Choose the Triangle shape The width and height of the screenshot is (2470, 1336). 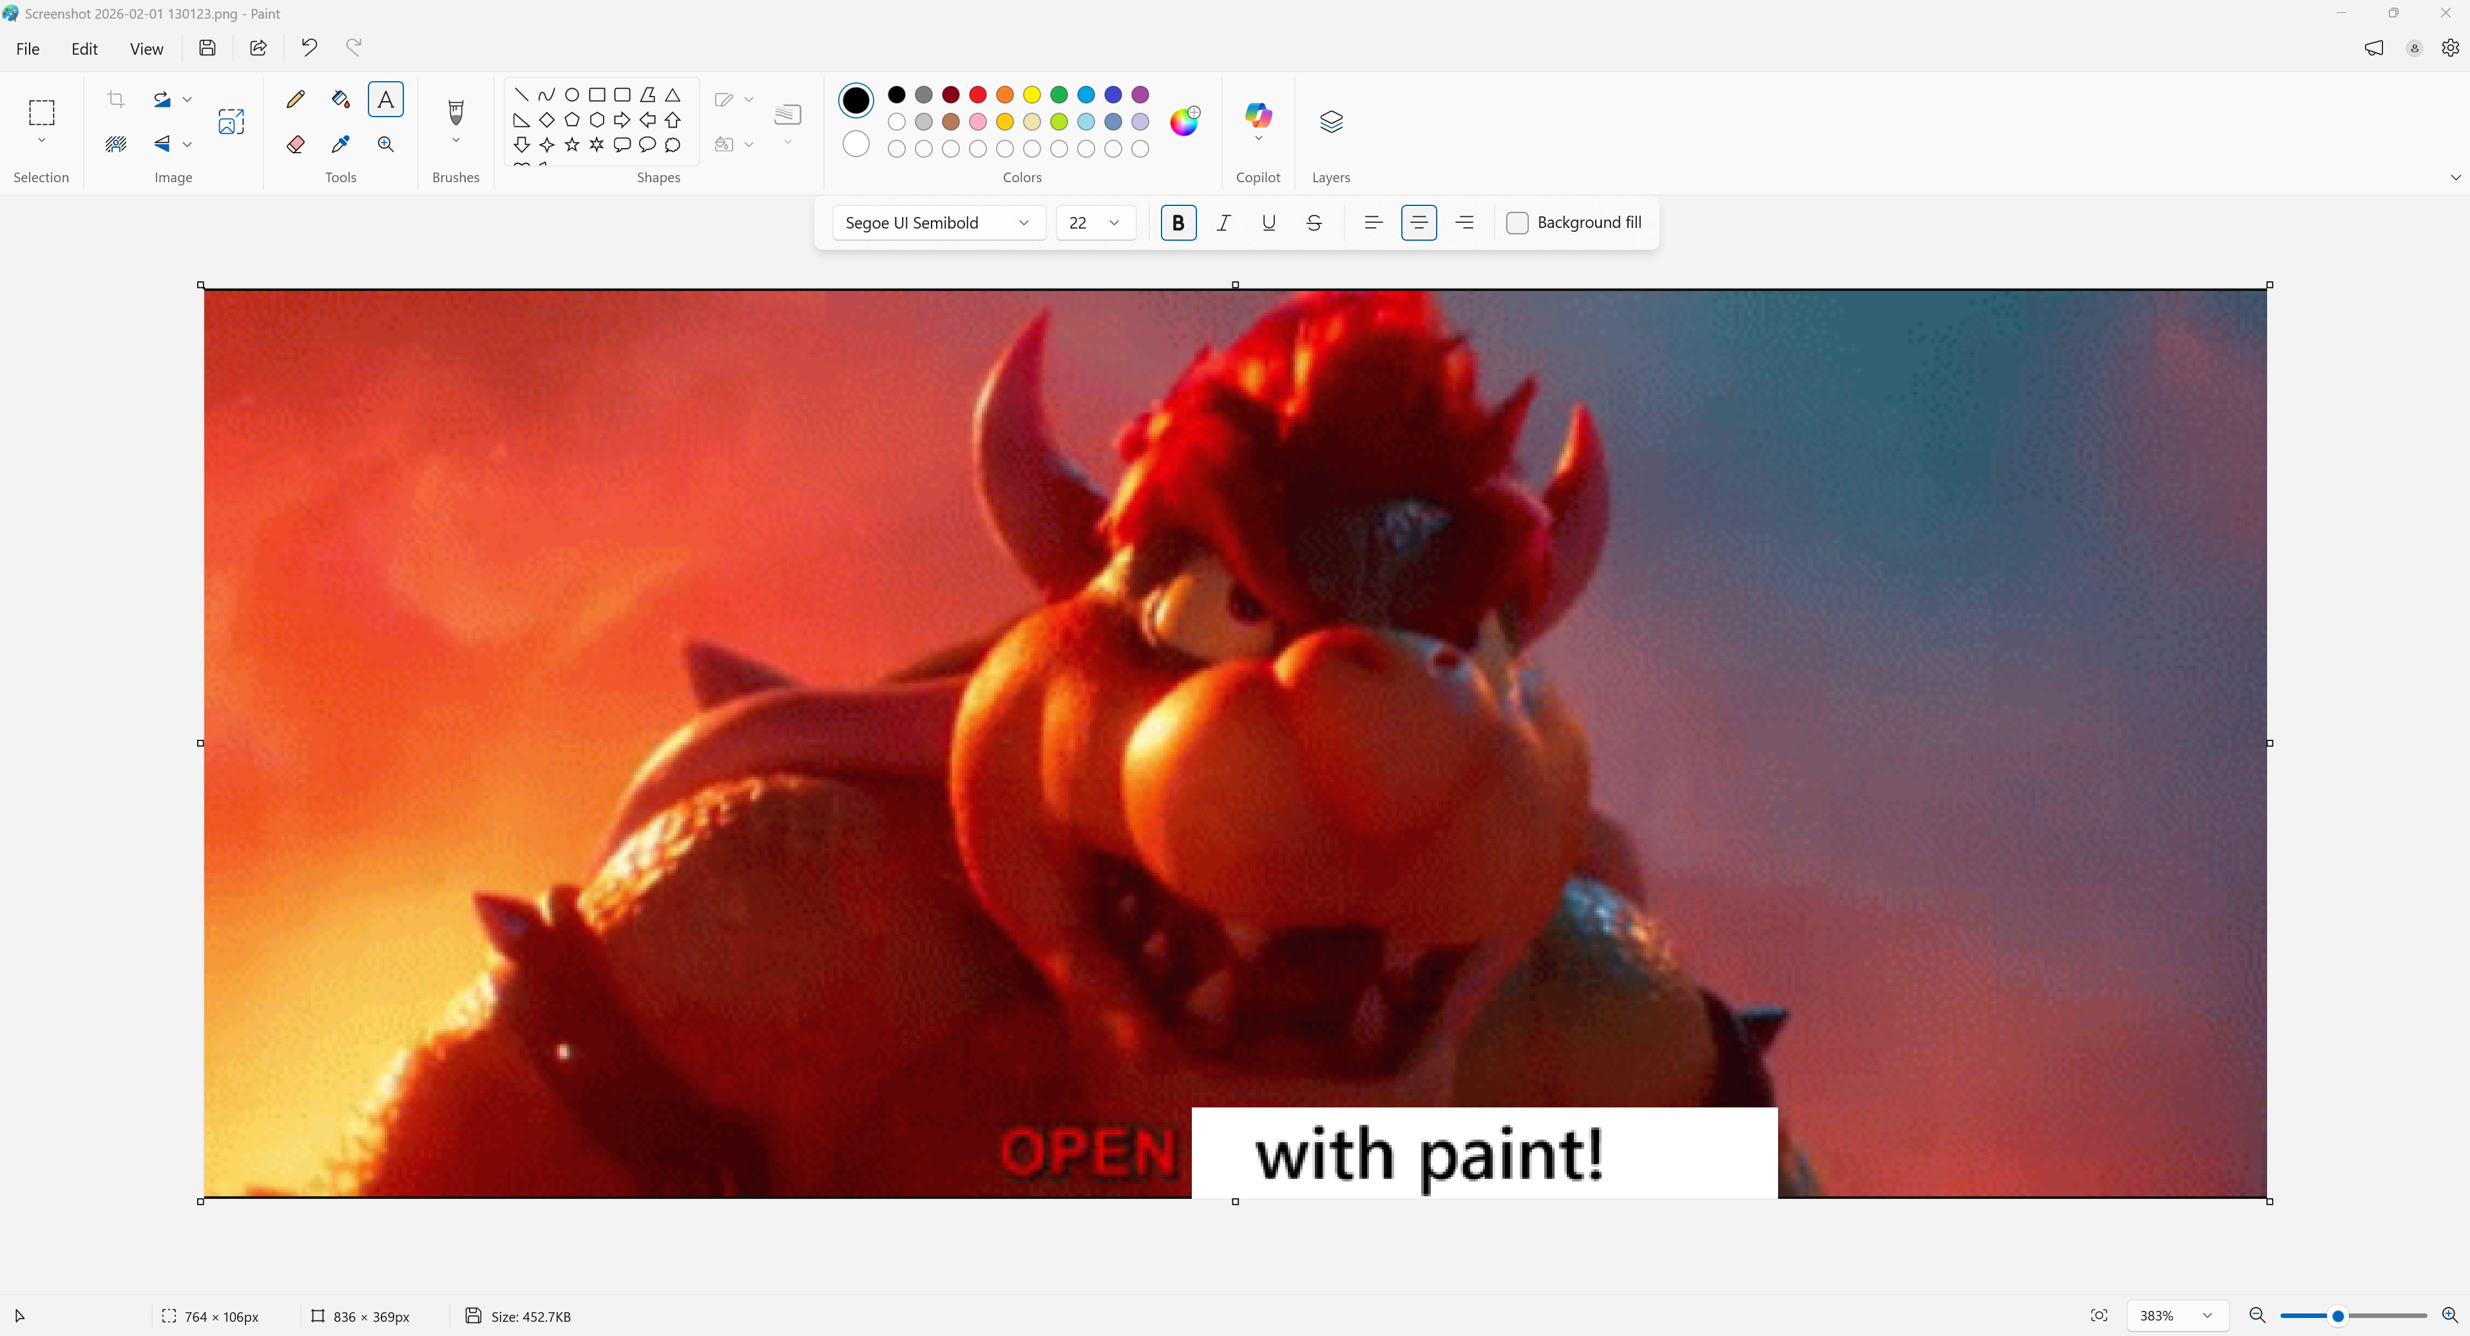(672, 95)
